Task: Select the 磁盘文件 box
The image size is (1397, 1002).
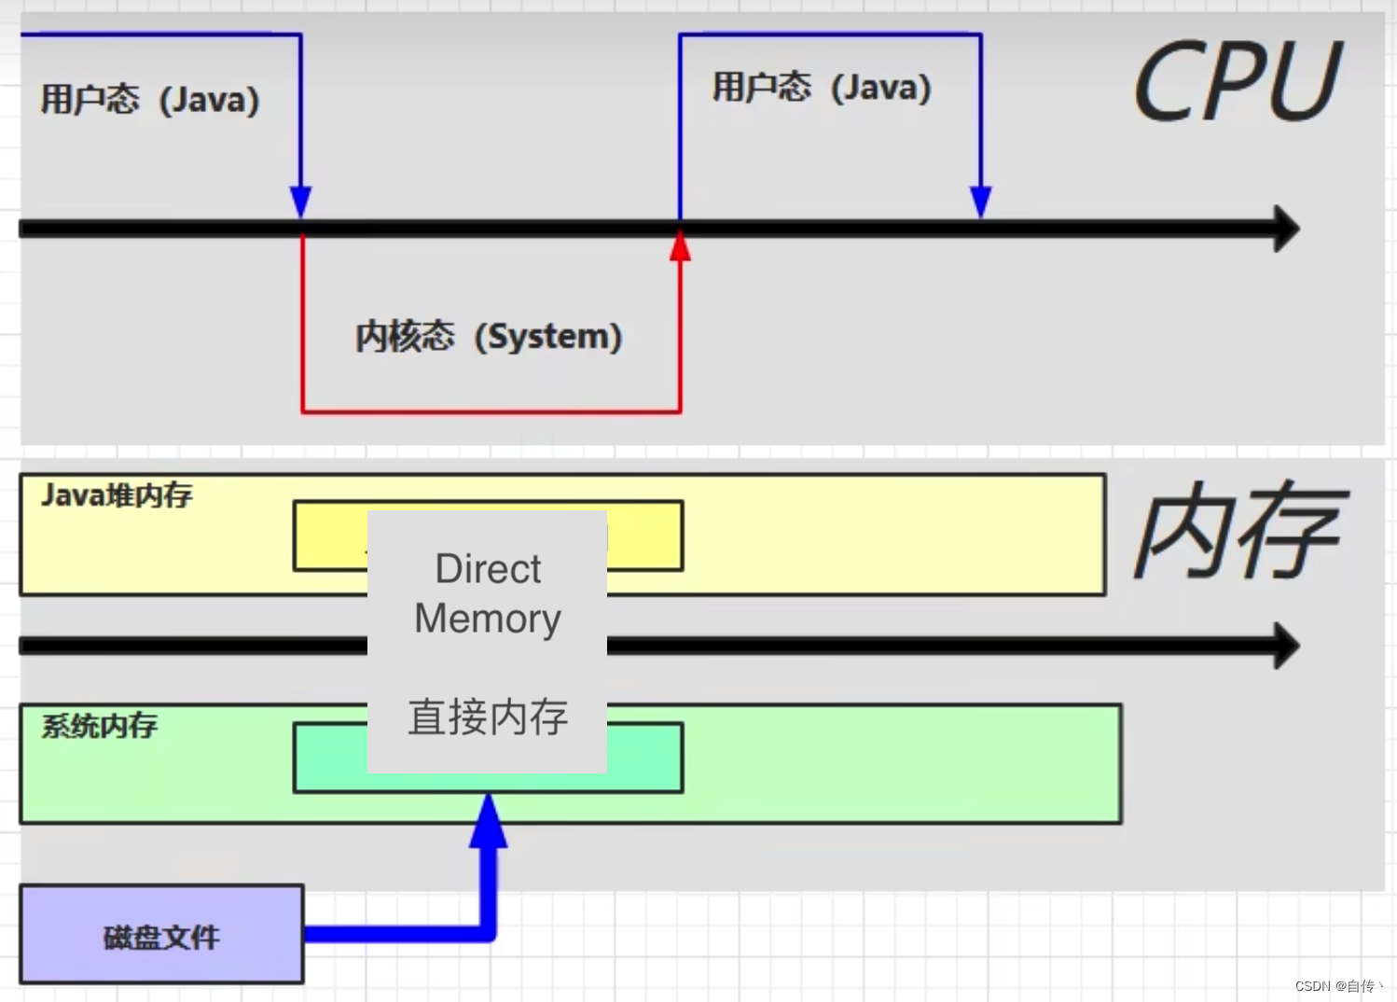Action: [161, 934]
